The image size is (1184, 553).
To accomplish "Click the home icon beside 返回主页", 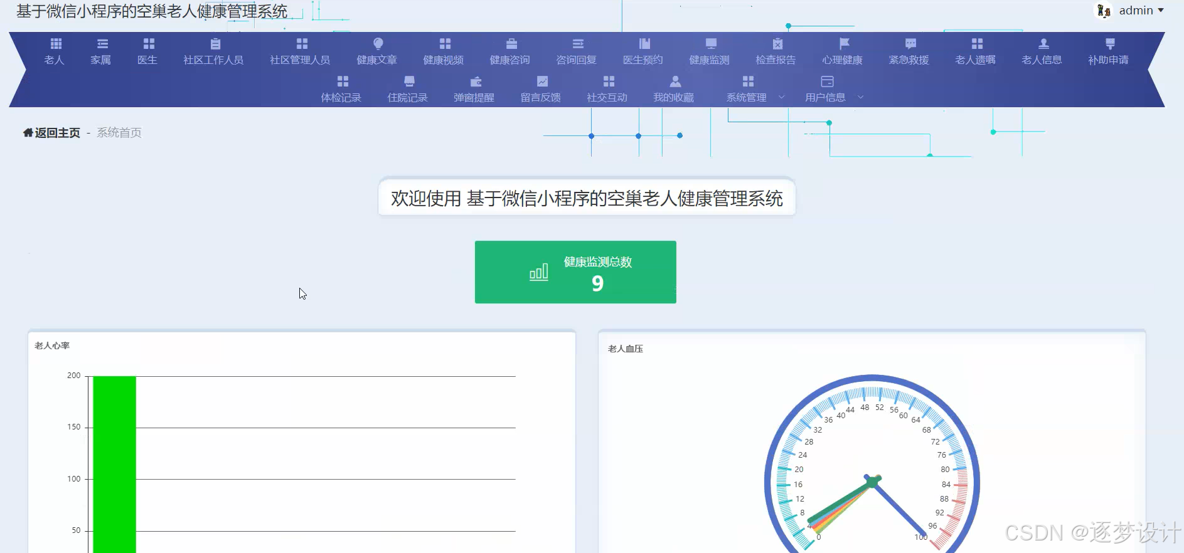I will [x=28, y=132].
